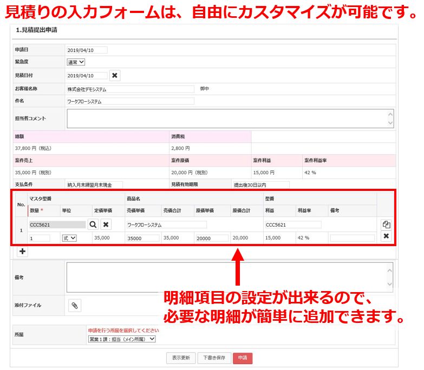
Task: Click into the 支払条件 payment terms field
Action: click(x=94, y=185)
